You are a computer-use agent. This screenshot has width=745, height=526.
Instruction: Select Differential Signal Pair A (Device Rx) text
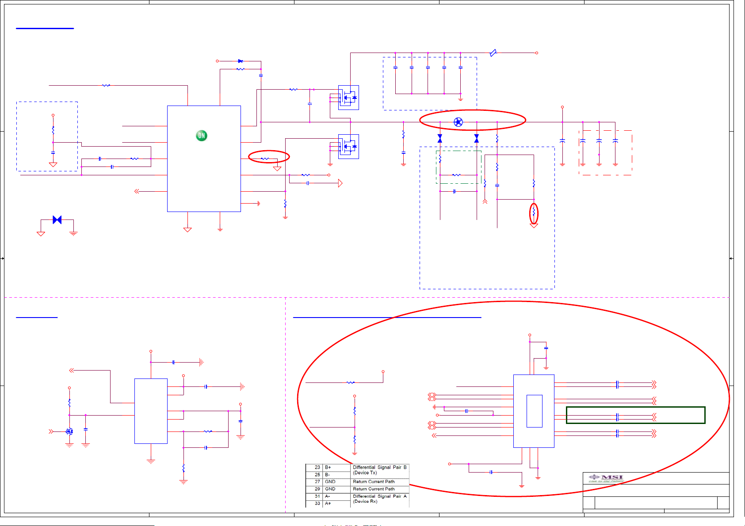(x=380, y=499)
